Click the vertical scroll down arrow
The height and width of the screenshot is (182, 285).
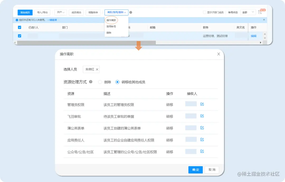click(x=265, y=38)
